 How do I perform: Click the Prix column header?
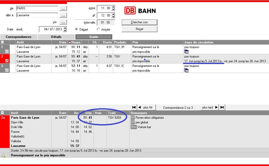157,42
